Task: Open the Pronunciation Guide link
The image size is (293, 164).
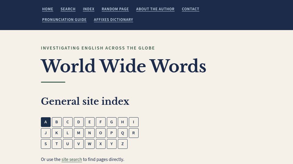Action: (64, 20)
